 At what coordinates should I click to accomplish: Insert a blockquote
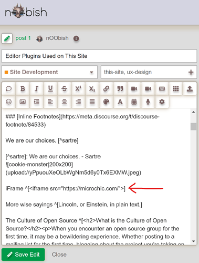(120, 89)
